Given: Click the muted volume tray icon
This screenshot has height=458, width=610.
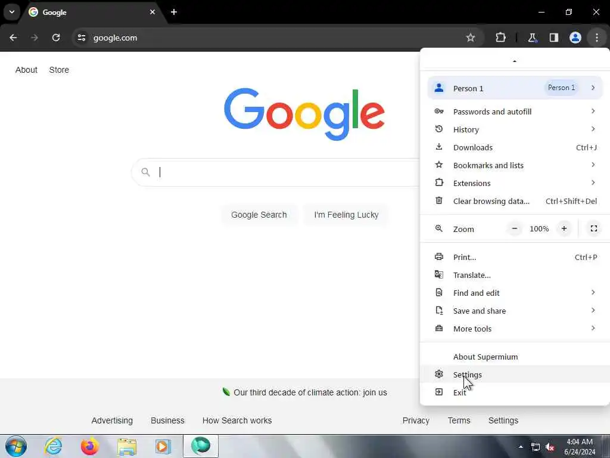Looking at the screenshot, I should [550, 447].
